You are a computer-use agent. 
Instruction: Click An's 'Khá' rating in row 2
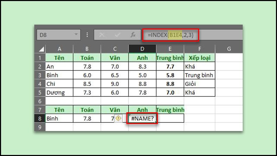tap(199, 67)
